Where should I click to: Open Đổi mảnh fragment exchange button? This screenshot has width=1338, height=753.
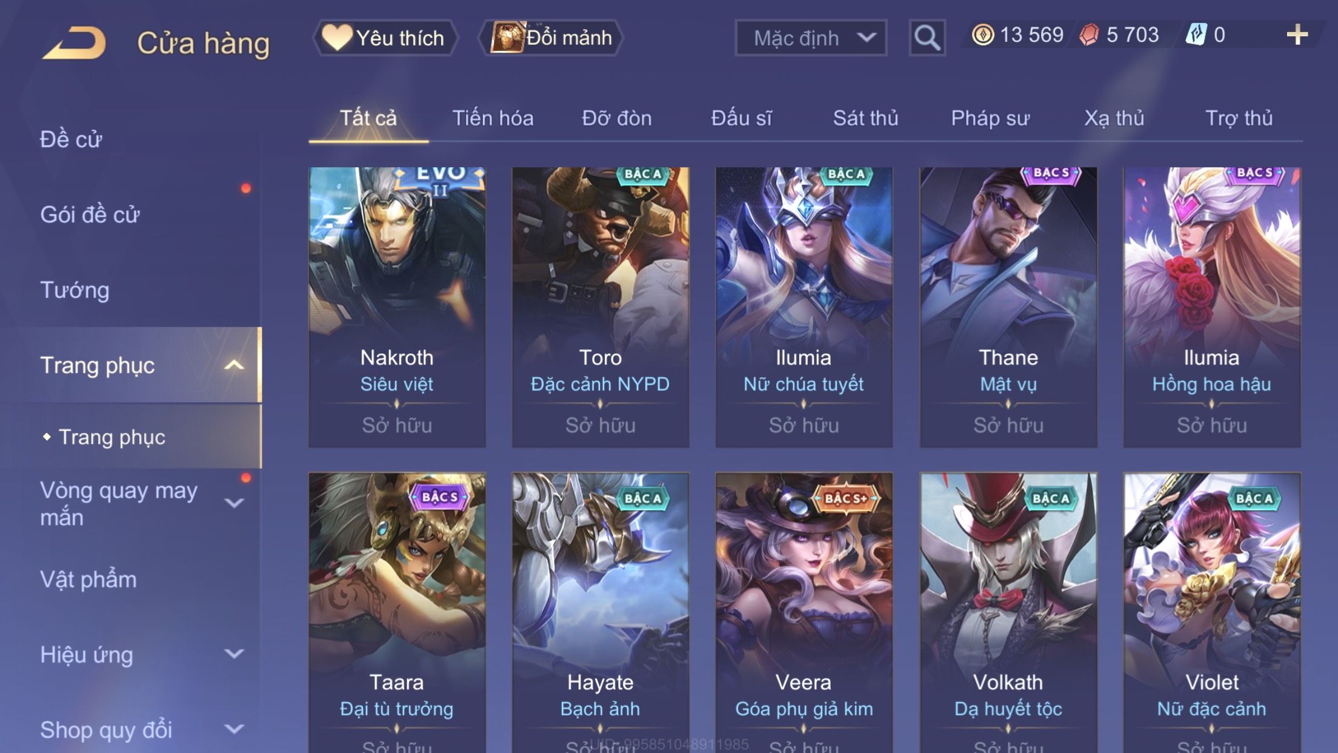[551, 38]
